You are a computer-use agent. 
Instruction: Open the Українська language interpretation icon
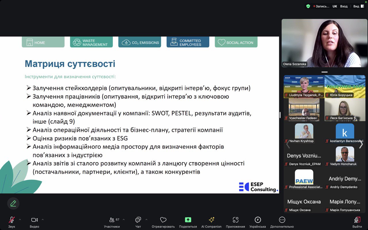[258, 220]
